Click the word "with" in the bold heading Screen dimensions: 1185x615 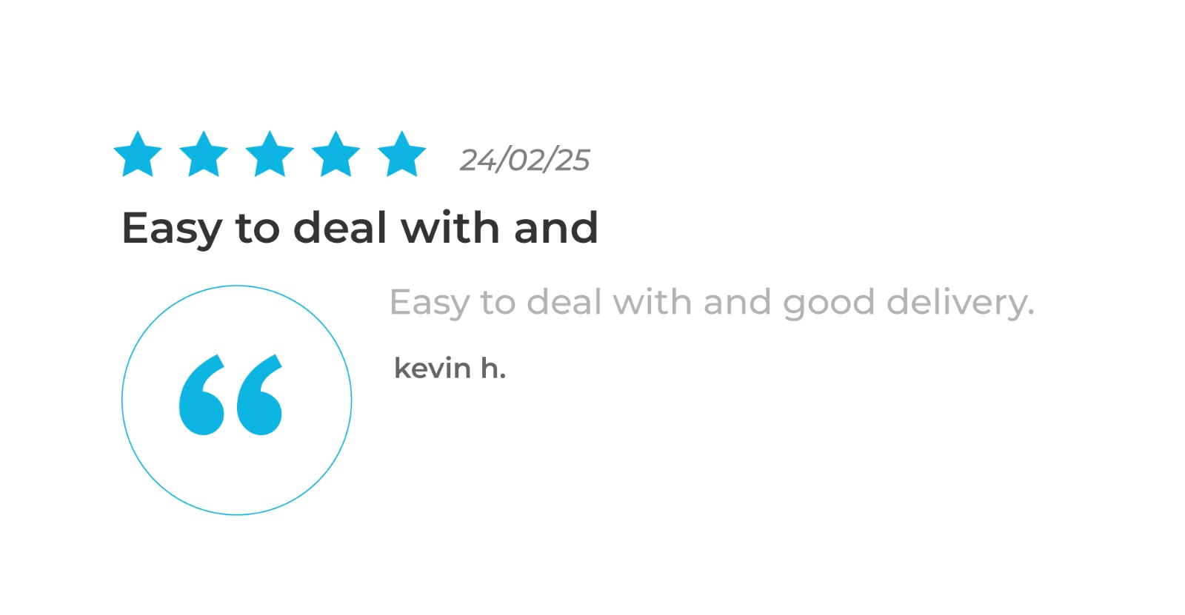450,226
